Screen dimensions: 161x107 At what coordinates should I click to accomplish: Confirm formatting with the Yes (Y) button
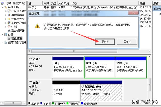[x=105, y=42]
